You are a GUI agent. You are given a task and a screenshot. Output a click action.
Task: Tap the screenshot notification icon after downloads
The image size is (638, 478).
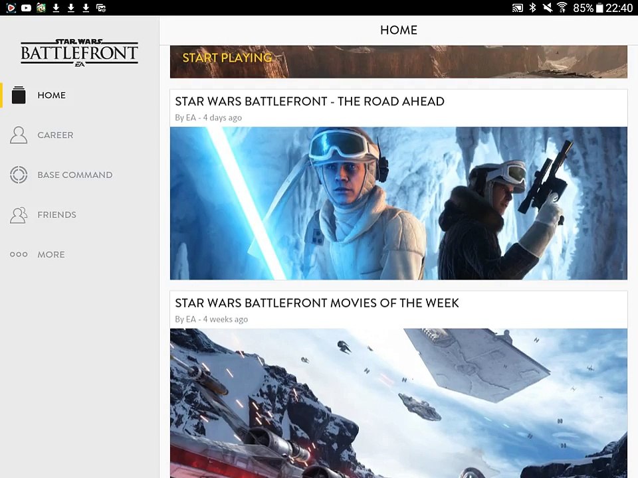[101, 8]
